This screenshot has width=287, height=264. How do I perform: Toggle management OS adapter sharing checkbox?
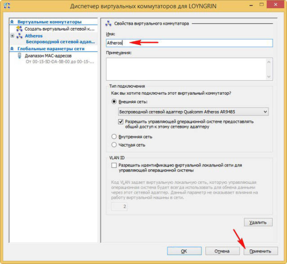(x=121, y=122)
